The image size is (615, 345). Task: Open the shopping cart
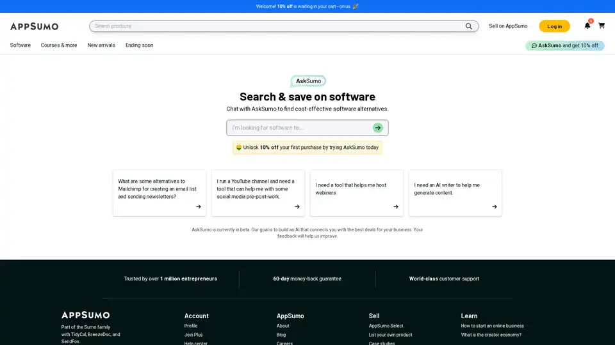coord(602,26)
